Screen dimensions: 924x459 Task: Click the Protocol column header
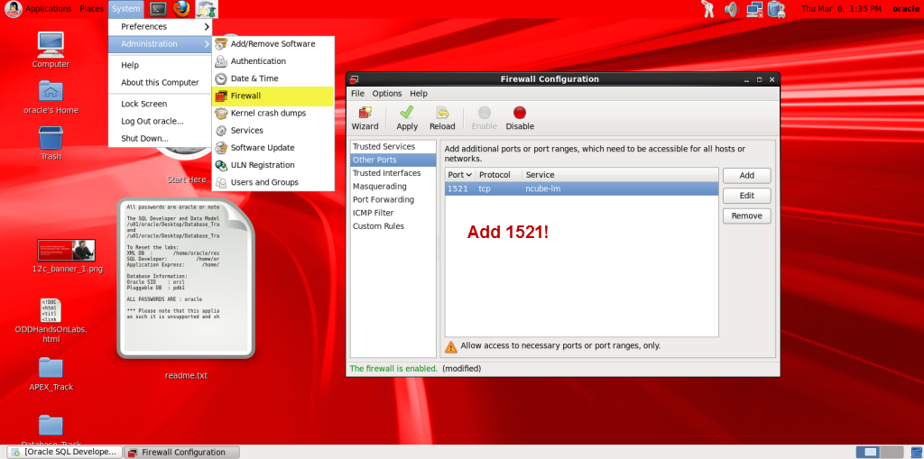(498, 174)
